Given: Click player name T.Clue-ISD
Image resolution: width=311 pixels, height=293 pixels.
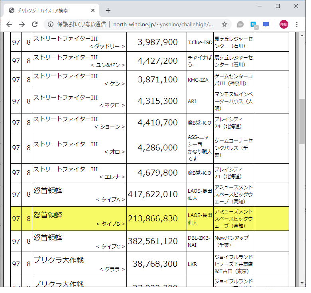Looking at the screenshot, I should (x=200, y=42).
